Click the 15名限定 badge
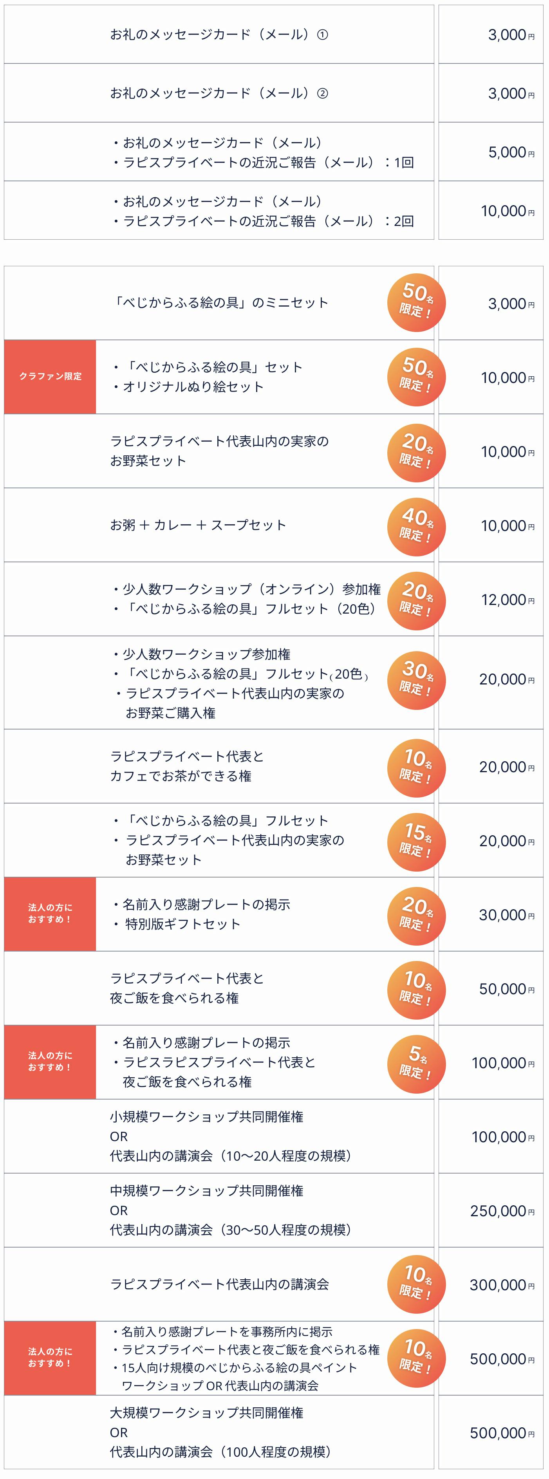This screenshot has width=549, height=1479. pos(416,840)
